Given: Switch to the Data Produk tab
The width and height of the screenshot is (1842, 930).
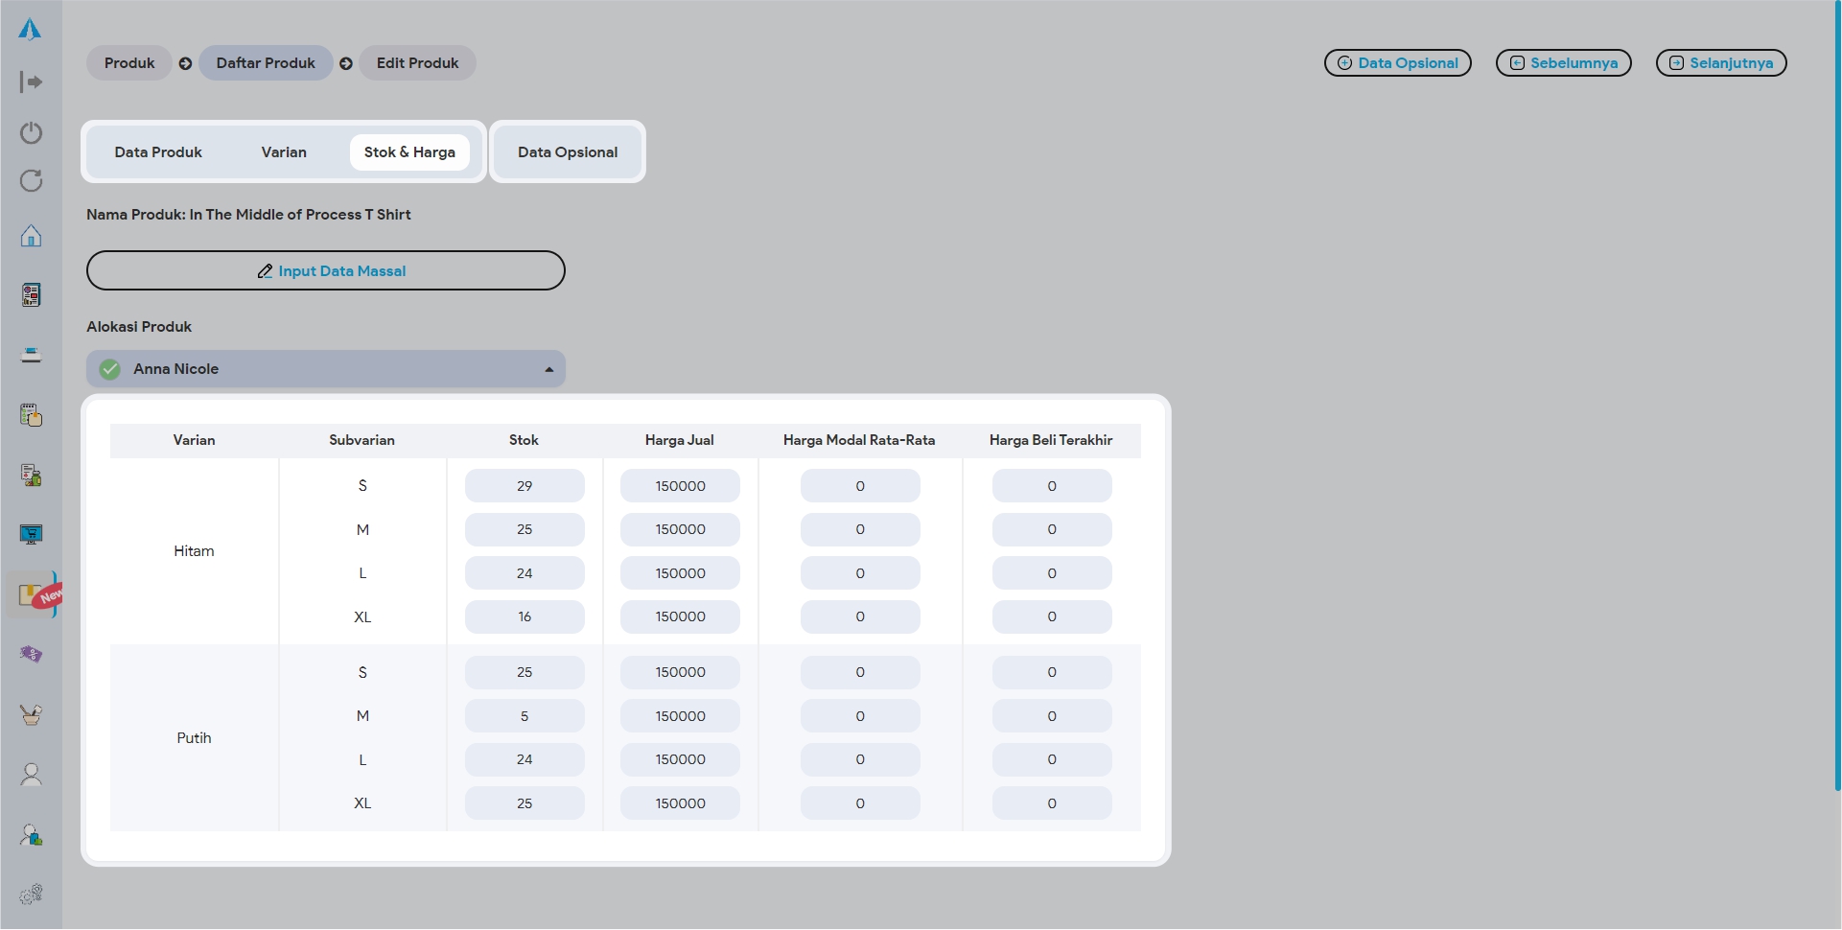Looking at the screenshot, I should 158,152.
